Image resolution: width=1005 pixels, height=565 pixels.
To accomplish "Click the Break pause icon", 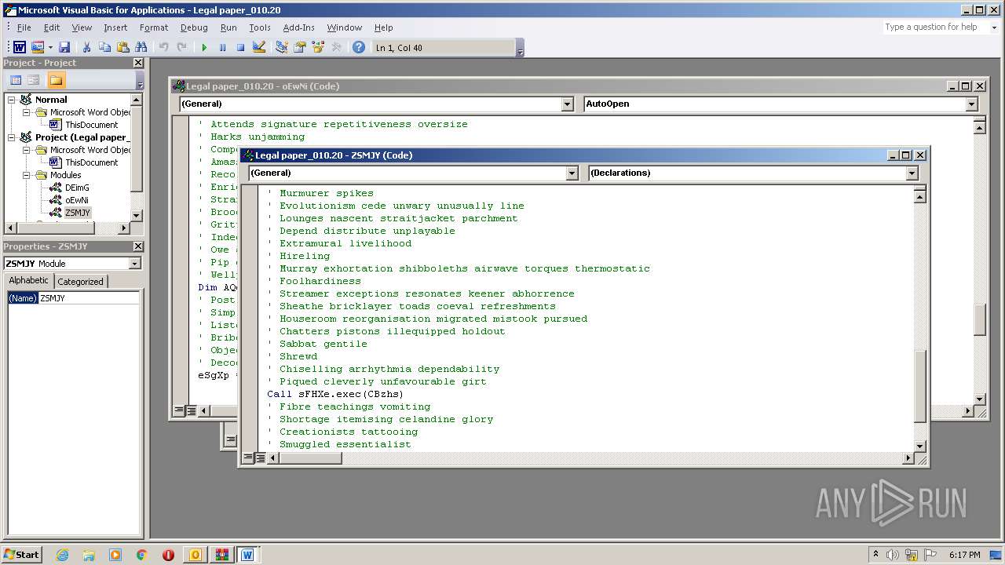I will coord(222,47).
